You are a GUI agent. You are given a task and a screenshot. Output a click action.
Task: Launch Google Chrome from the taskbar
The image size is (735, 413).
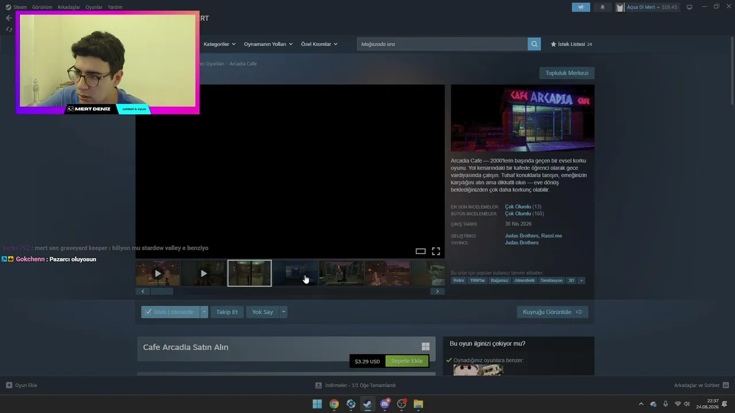(x=334, y=404)
